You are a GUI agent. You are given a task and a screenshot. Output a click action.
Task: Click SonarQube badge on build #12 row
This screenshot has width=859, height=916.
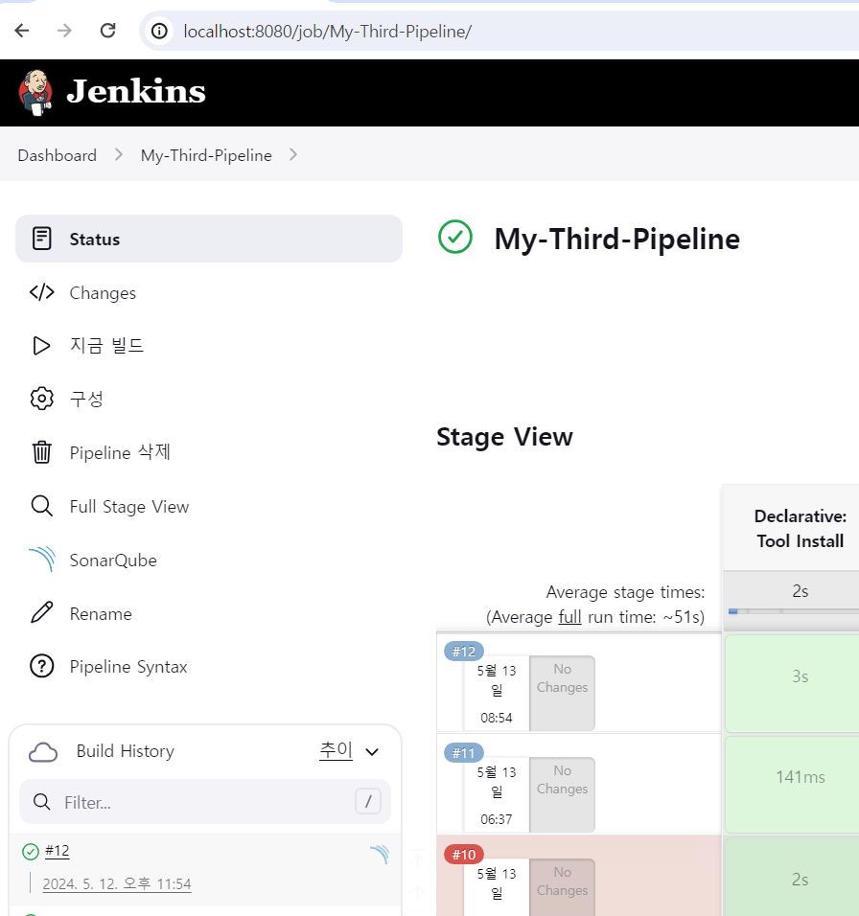[380, 854]
